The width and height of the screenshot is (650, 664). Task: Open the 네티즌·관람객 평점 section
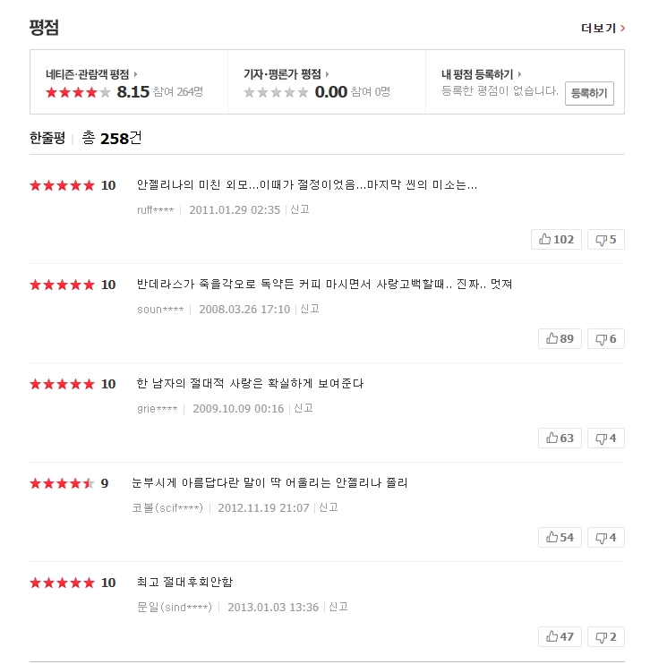(x=91, y=74)
